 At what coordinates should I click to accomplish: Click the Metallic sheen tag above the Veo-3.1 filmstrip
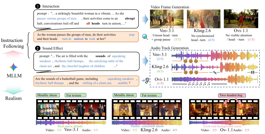point(48,95)
